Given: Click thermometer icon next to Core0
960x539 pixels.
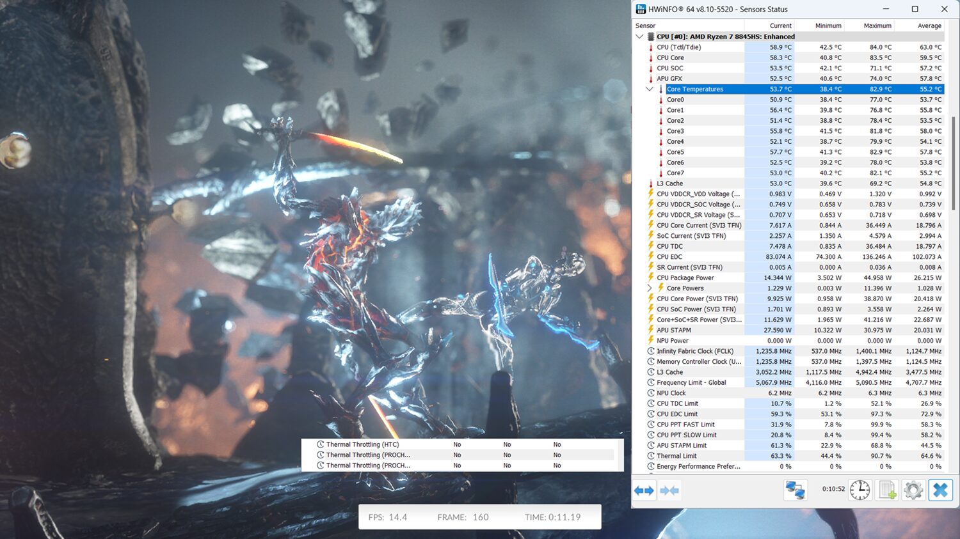Looking at the screenshot, I should pyautogui.click(x=661, y=100).
